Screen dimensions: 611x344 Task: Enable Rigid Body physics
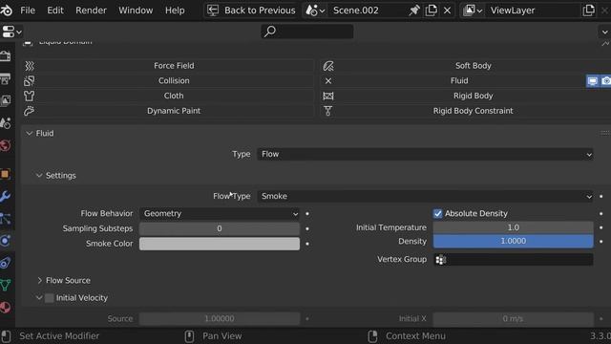[x=466, y=96]
